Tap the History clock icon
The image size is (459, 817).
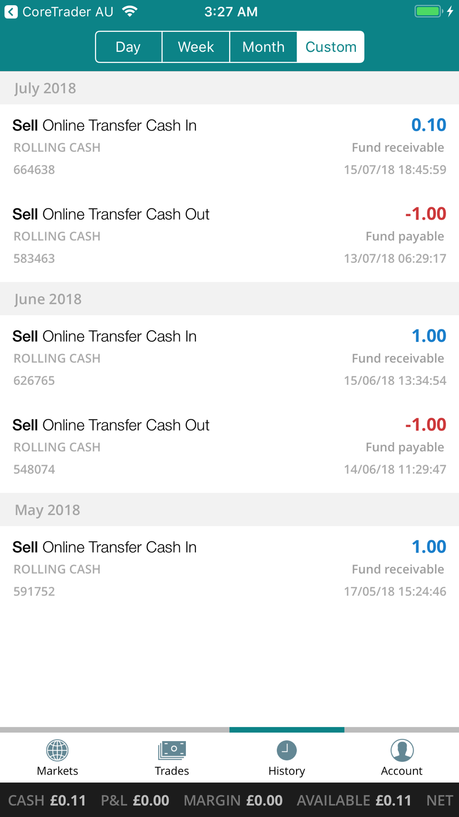pyautogui.click(x=287, y=750)
